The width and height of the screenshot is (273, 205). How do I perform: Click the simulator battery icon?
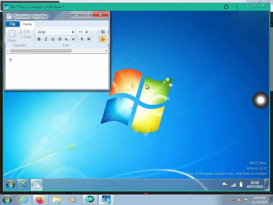pyautogui.click(x=241, y=184)
